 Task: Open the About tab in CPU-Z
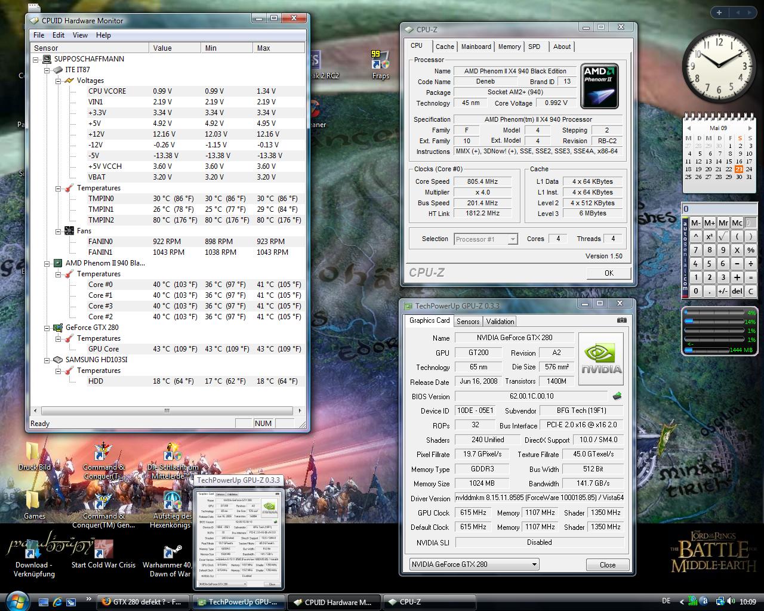tap(562, 47)
